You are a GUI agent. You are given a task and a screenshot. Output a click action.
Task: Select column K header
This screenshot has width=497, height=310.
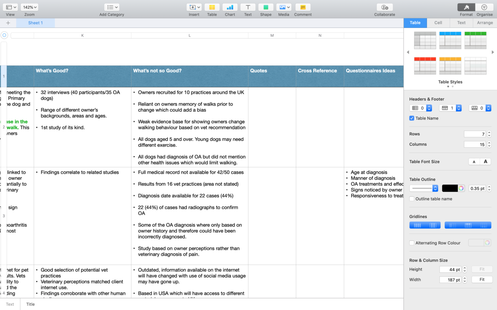click(82, 35)
